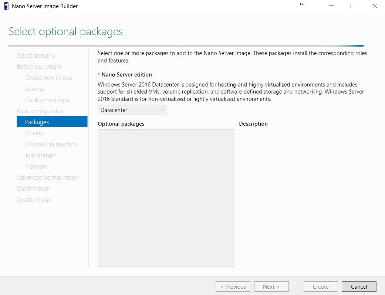Viewport: 385px width, 295px height.
Task: Click the 'Description' heading
Action: (253, 124)
